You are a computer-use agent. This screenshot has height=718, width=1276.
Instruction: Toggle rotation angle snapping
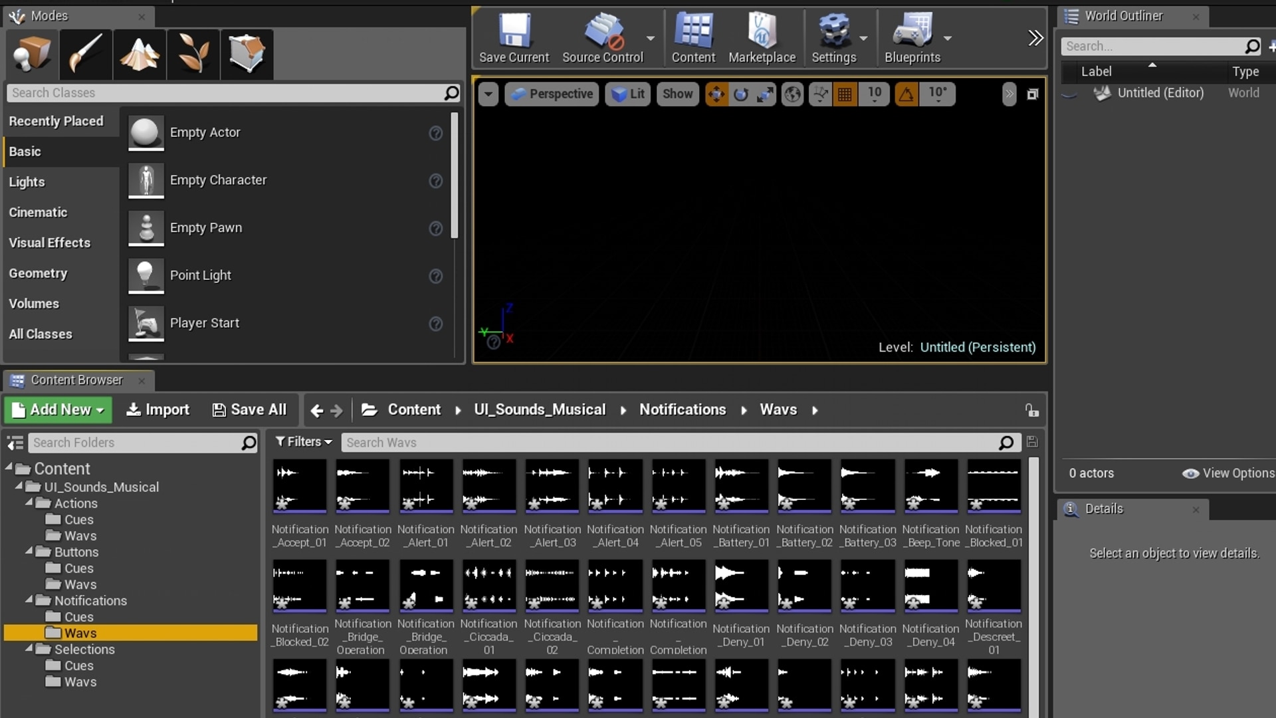(906, 94)
